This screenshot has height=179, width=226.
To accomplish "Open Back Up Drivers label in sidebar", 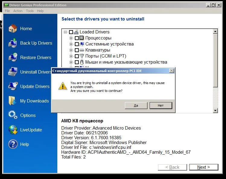I will click(36, 43).
